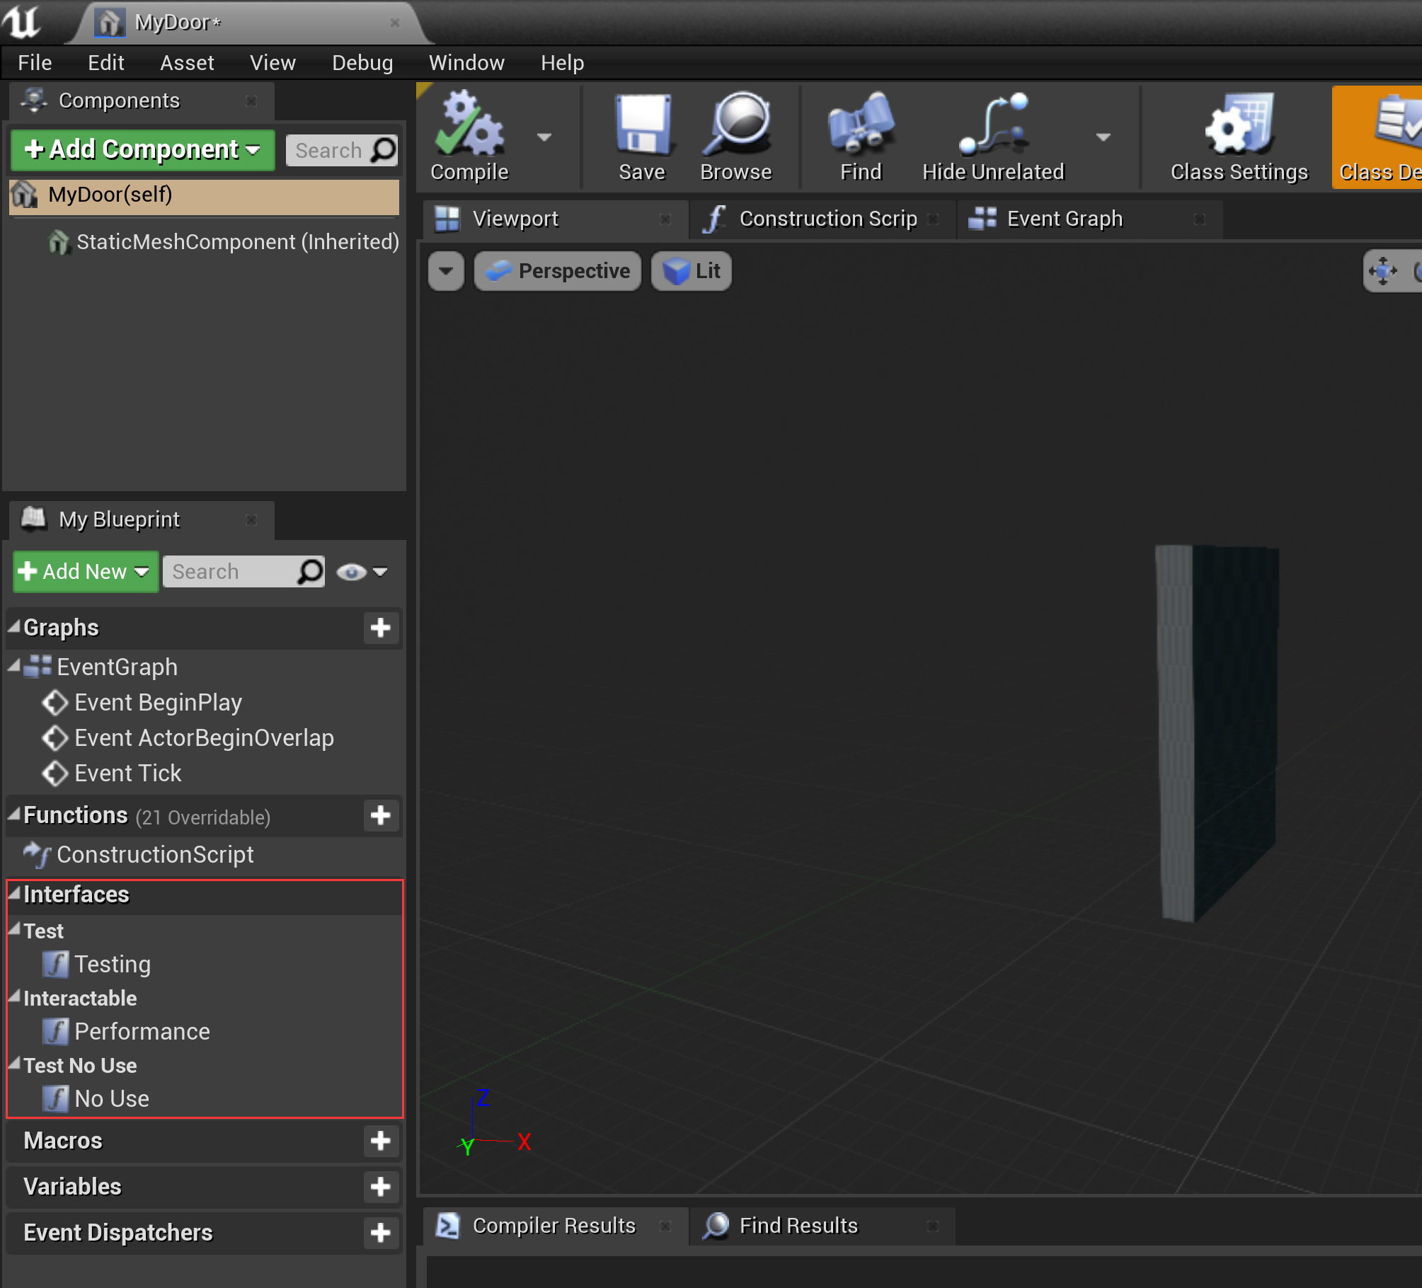This screenshot has height=1288, width=1422.
Task: Save the MyDoor blueprint
Action: 641,134
